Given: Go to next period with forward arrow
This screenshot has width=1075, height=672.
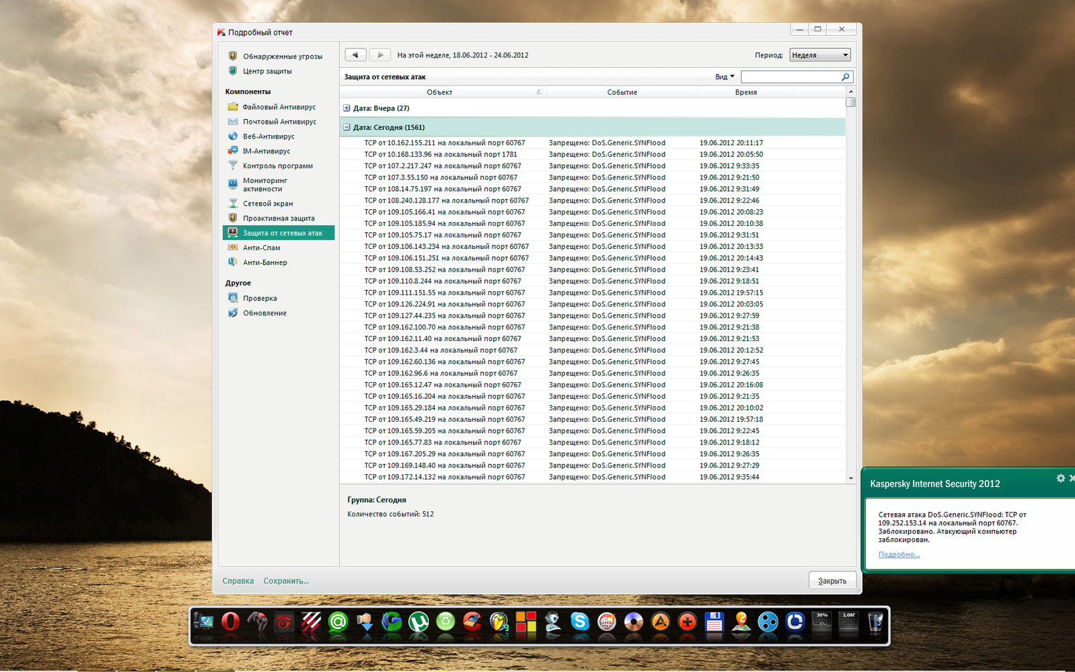Looking at the screenshot, I should pyautogui.click(x=379, y=55).
